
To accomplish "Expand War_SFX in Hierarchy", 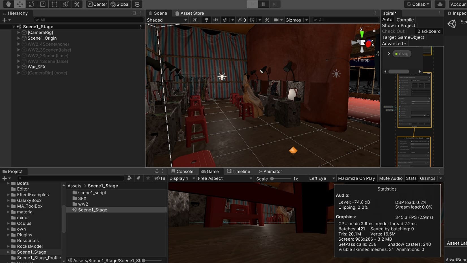I will tap(19, 67).
